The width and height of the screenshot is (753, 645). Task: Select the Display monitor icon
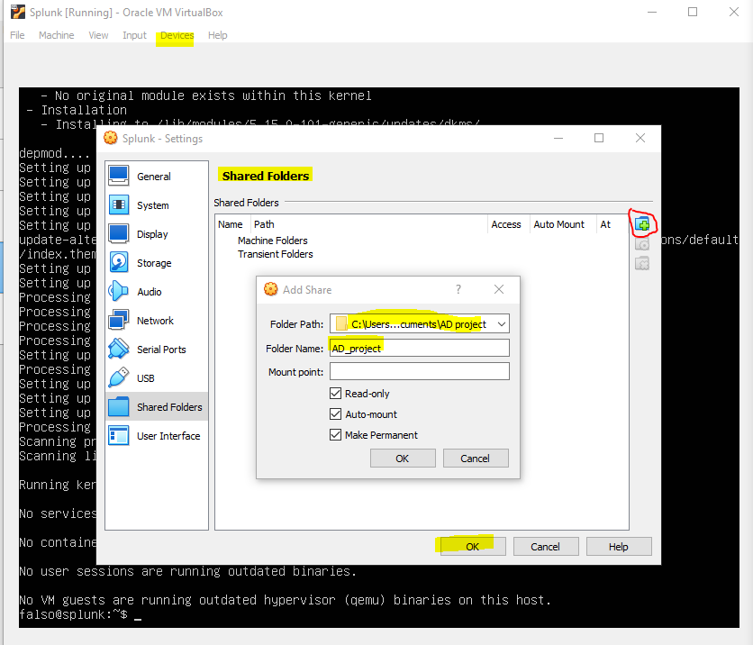(118, 234)
